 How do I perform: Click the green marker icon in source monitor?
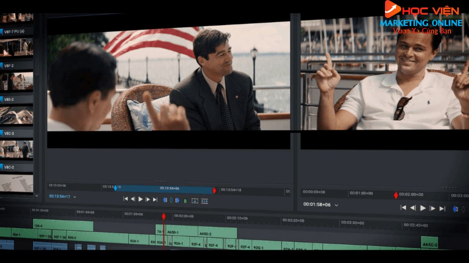[185, 201]
